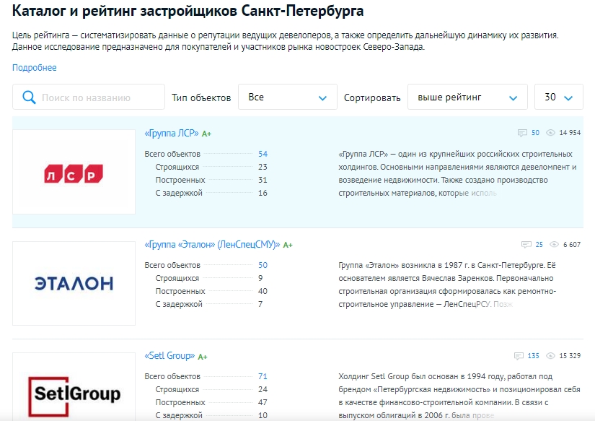
Task: Open the «Группа ЛСР» developer page
Action: pos(172,133)
